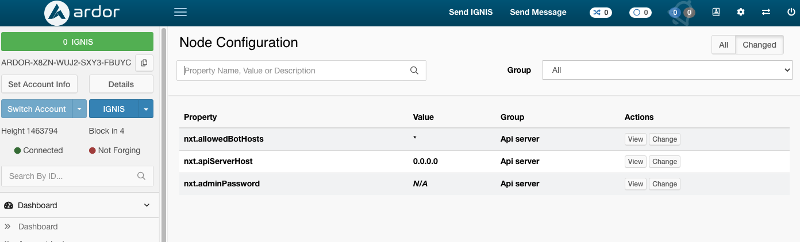The height and width of the screenshot is (242, 800).
Task: Change the nxt.apiServerHost property
Action: [x=664, y=161]
